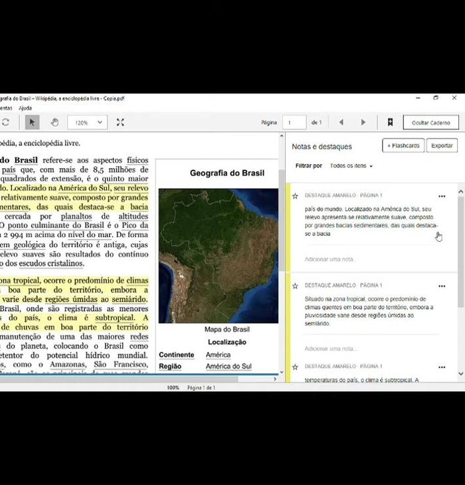Star the highlight 'Situado na zona tropical'
465x485 pixels.
point(295,286)
